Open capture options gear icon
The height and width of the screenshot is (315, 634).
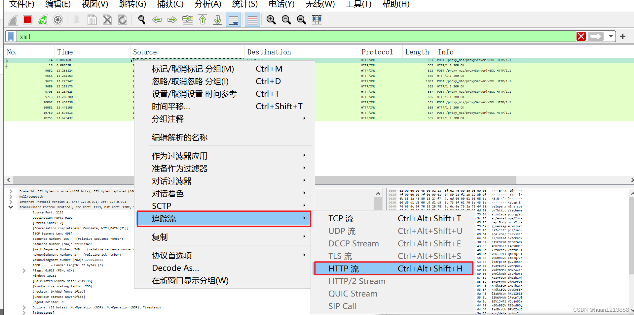(58, 20)
